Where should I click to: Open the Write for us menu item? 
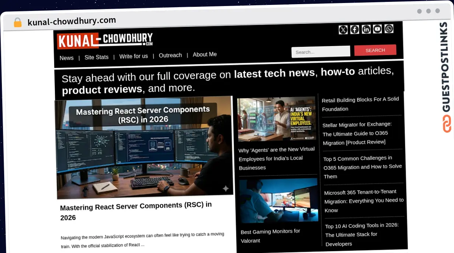pos(134,56)
